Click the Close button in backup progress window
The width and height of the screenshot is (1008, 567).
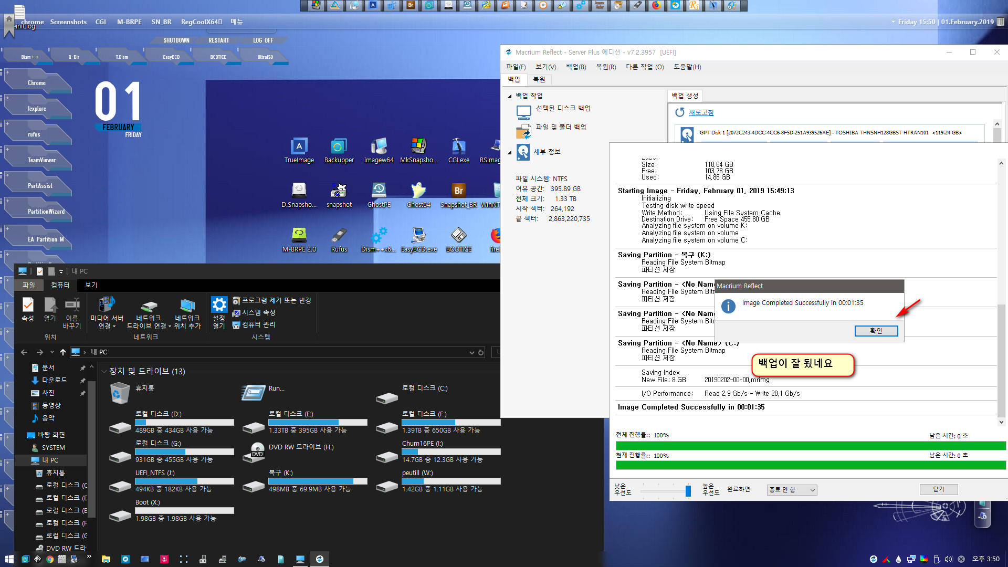coord(938,489)
